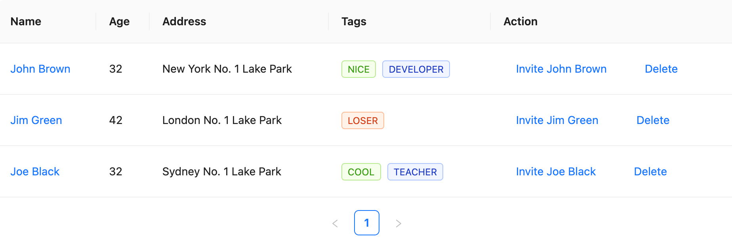Click the COOL tag

(x=361, y=172)
